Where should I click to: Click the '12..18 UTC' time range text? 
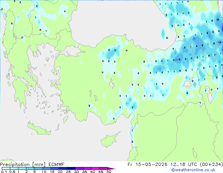click(184, 165)
